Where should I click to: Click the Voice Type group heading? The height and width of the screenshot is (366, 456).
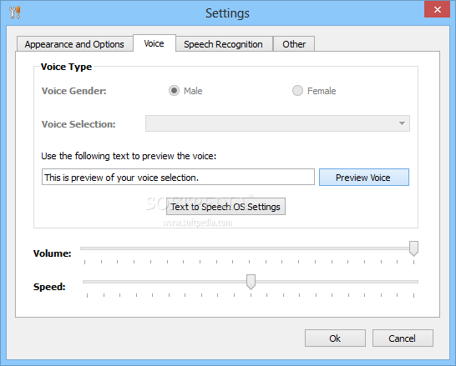(66, 67)
